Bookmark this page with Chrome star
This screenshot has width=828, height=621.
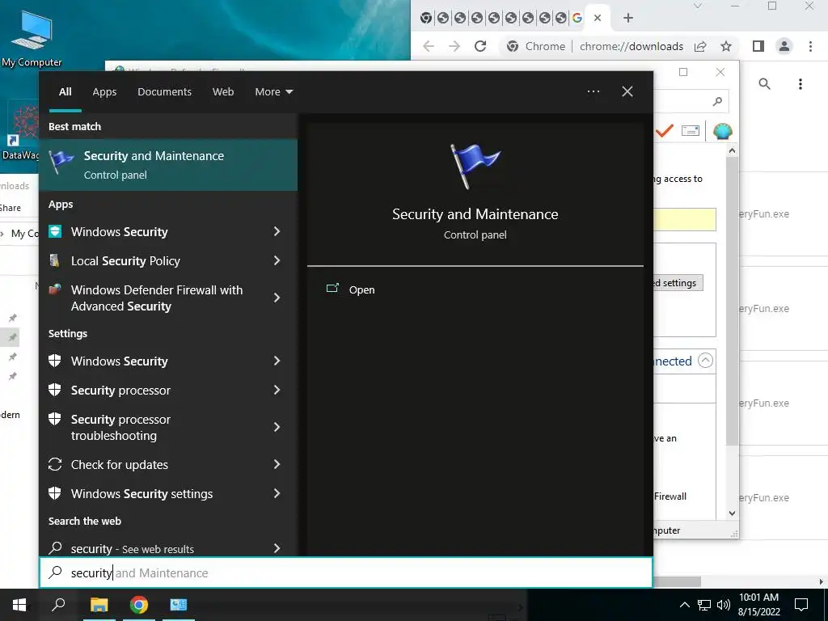(x=726, y=46)
